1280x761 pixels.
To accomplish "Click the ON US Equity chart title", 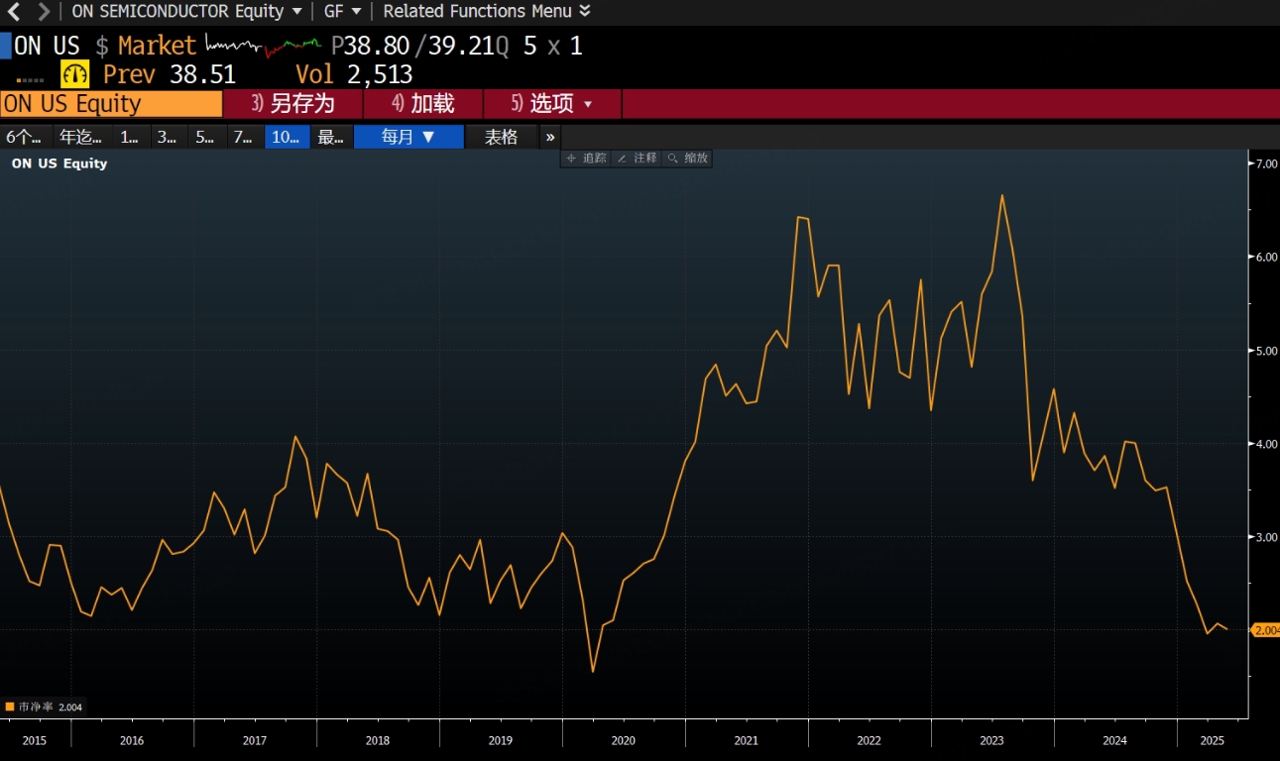I will click(x=59, y=163).
